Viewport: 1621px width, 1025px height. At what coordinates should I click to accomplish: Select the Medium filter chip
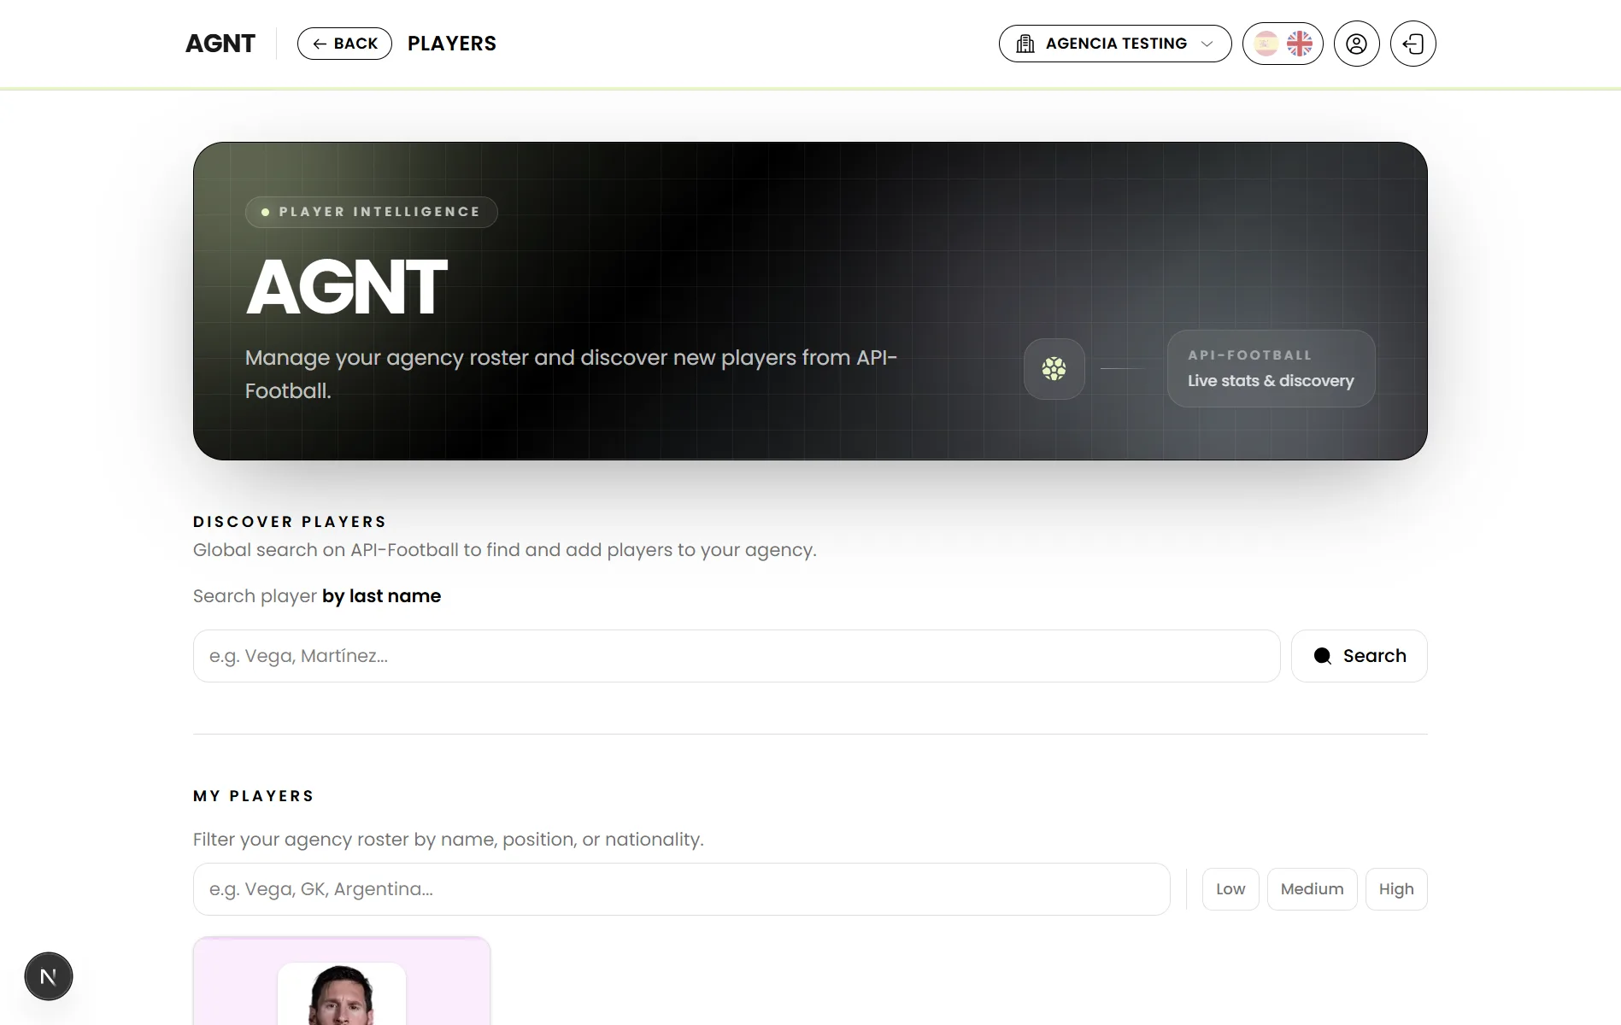click(x=1313, y=889)
